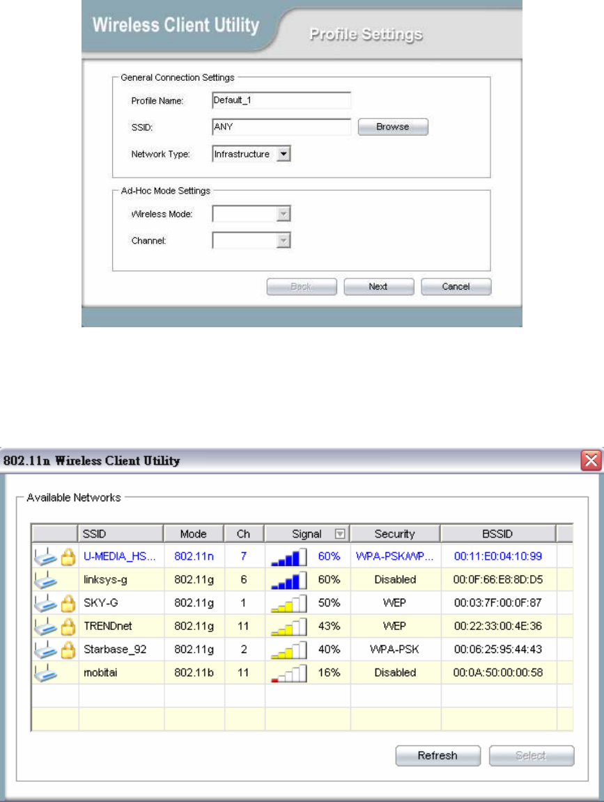Sort networks by SSID column header
The width and height of the screenshot is (604, 802).
point(121,533)
